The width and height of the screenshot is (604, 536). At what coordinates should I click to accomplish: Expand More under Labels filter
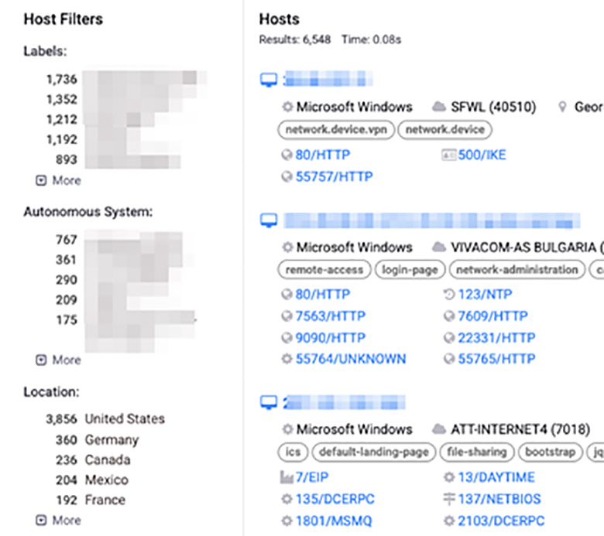point(59,180)
